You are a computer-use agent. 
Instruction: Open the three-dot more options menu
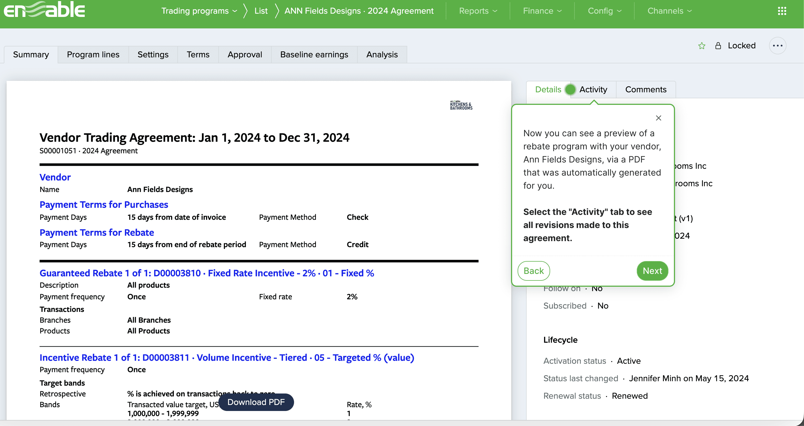point(777,46)
